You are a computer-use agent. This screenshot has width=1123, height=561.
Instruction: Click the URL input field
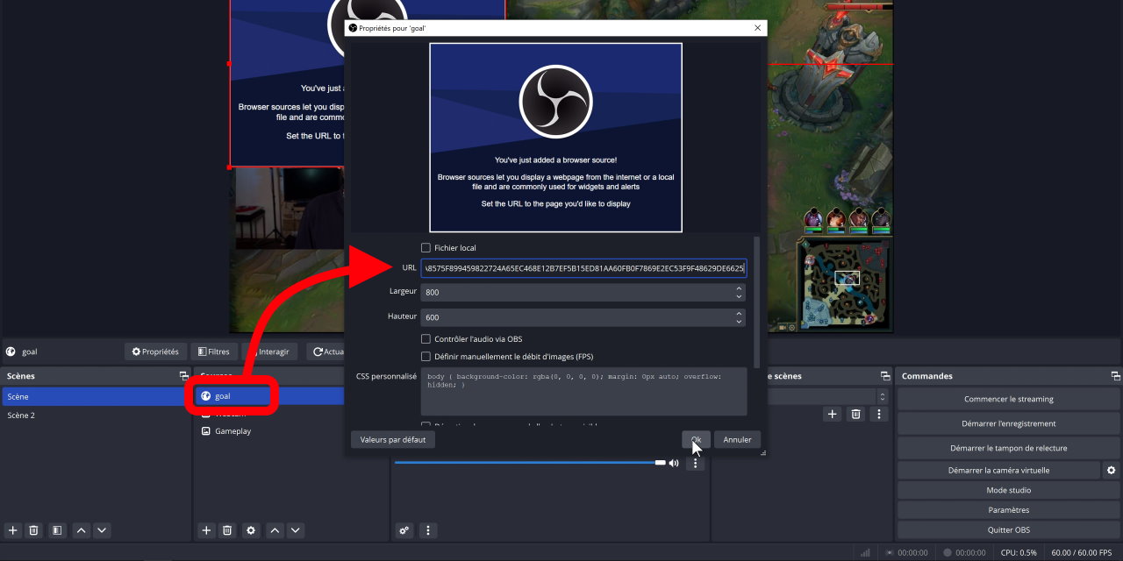coord(583,268)
